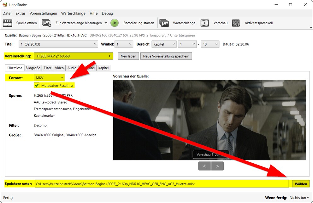Click the HandBrake logo in the title bar
Image resolution: width=313 pixels, height=203 pixels.
pyautogui.click(x=5, y=5)
